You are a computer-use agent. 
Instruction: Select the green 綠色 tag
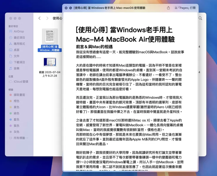(x=16, y=113)
